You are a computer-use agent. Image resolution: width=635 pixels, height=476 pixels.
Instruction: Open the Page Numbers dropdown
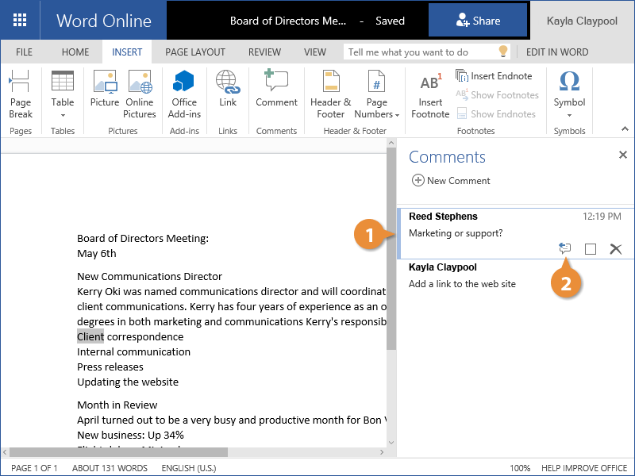[x=377, y=107]
